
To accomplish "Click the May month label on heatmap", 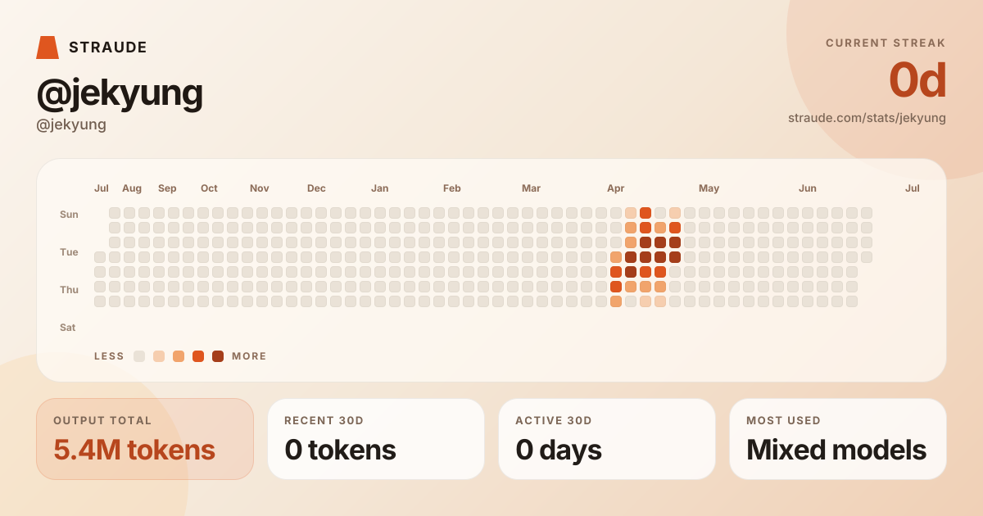I will [709, 188].
